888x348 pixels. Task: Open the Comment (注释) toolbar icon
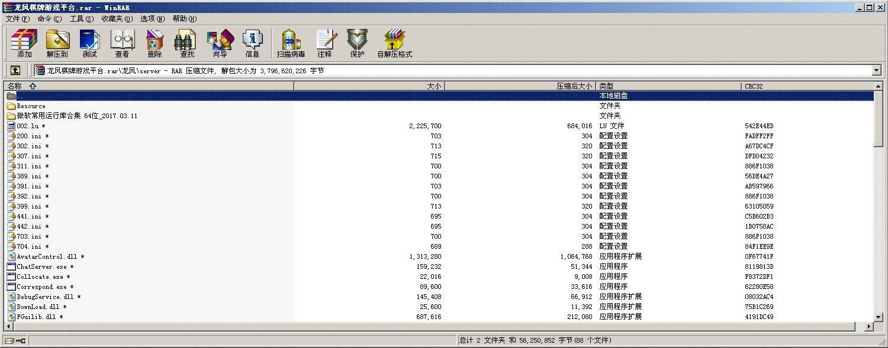click(324, 43)
